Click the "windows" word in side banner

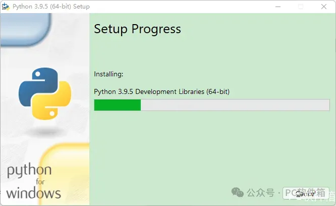click(x=33, y=192)
